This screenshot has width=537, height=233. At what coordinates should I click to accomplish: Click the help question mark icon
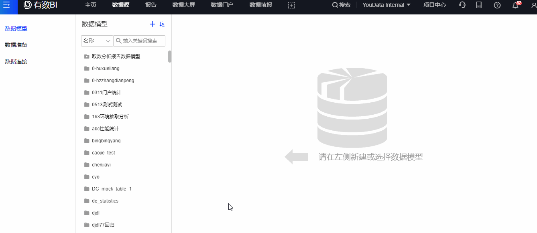pyautogui.click(x=497, y=5)
